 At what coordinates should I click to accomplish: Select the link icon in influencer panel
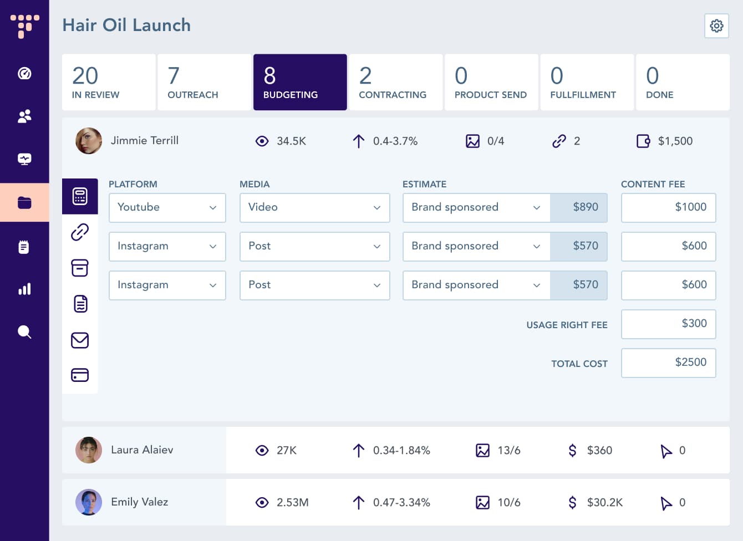pos(80,233)
